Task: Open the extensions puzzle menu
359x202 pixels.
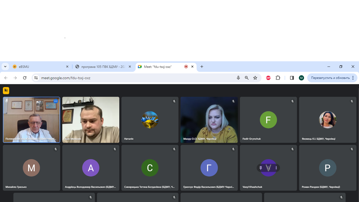Action: [278, 78]
